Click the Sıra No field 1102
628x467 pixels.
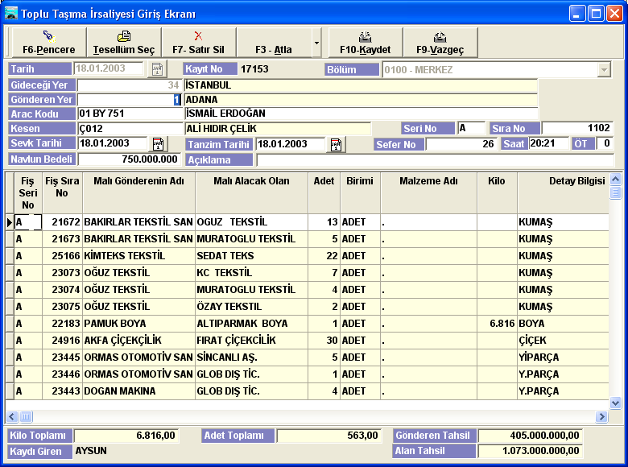click(576, 128)
